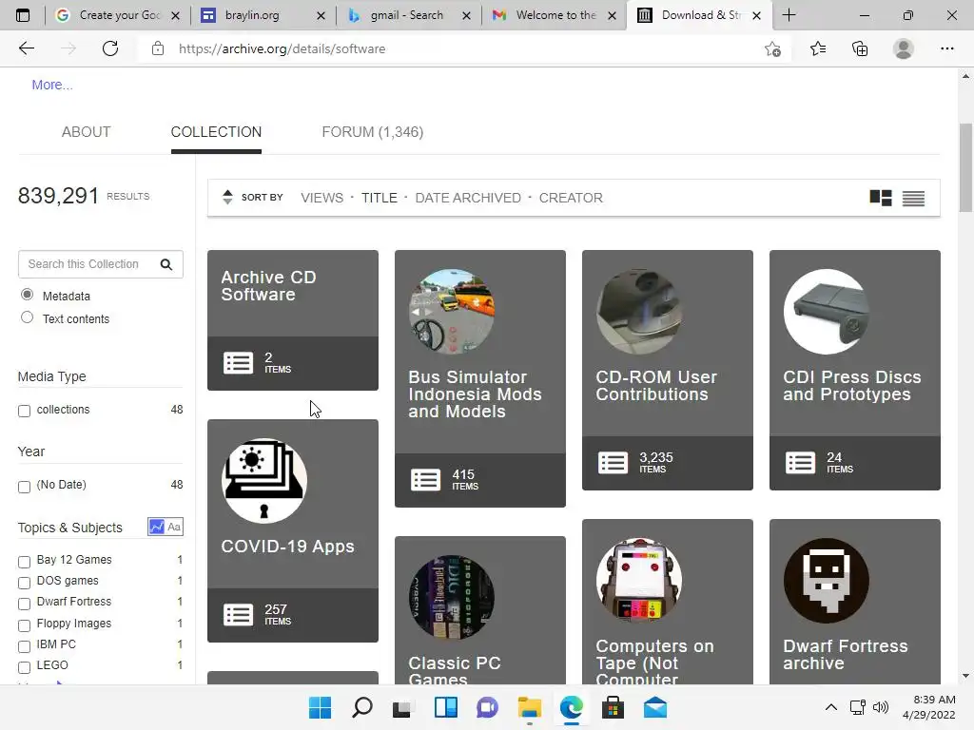Click the More... link
This screenshot has height=730, width=974.
point(52,85)
